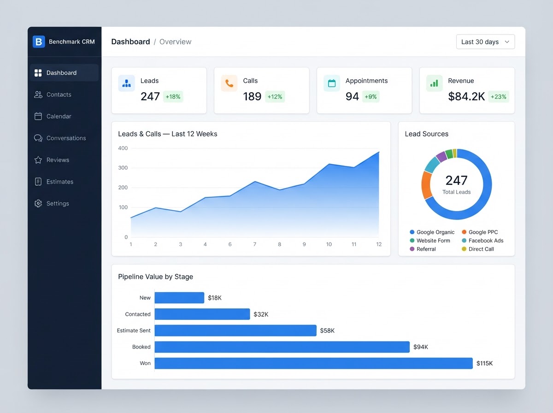553x413 pixels.
Task: Click the Pipeline Value by Stage title
Action: click(156, 277)
